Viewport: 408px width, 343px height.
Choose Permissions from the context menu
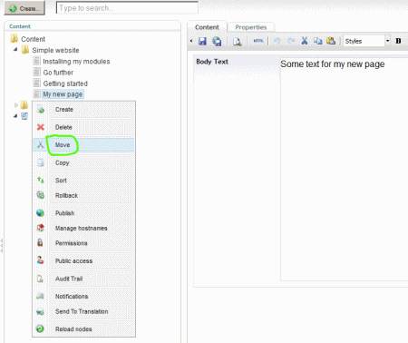[x=83, y=243]
